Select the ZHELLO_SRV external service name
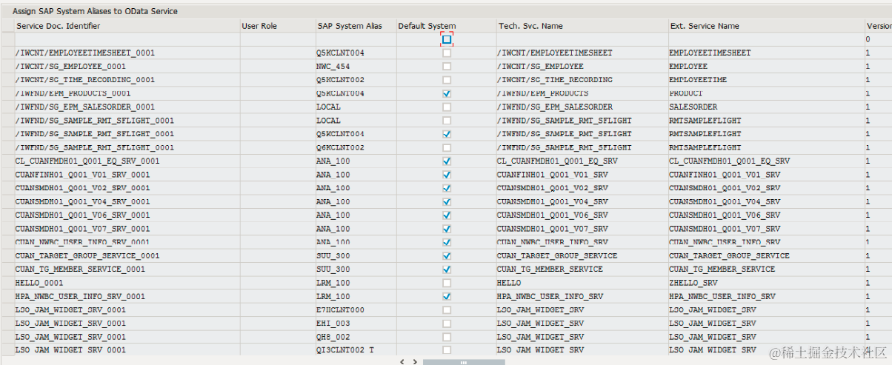Image resolution: width=892 pixels, height=365 pixels. tap(766, 283)
